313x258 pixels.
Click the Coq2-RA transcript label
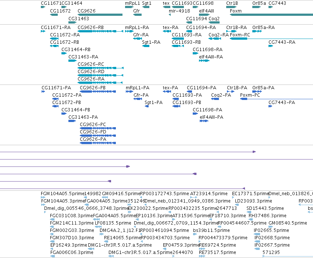tap(219, 35)
